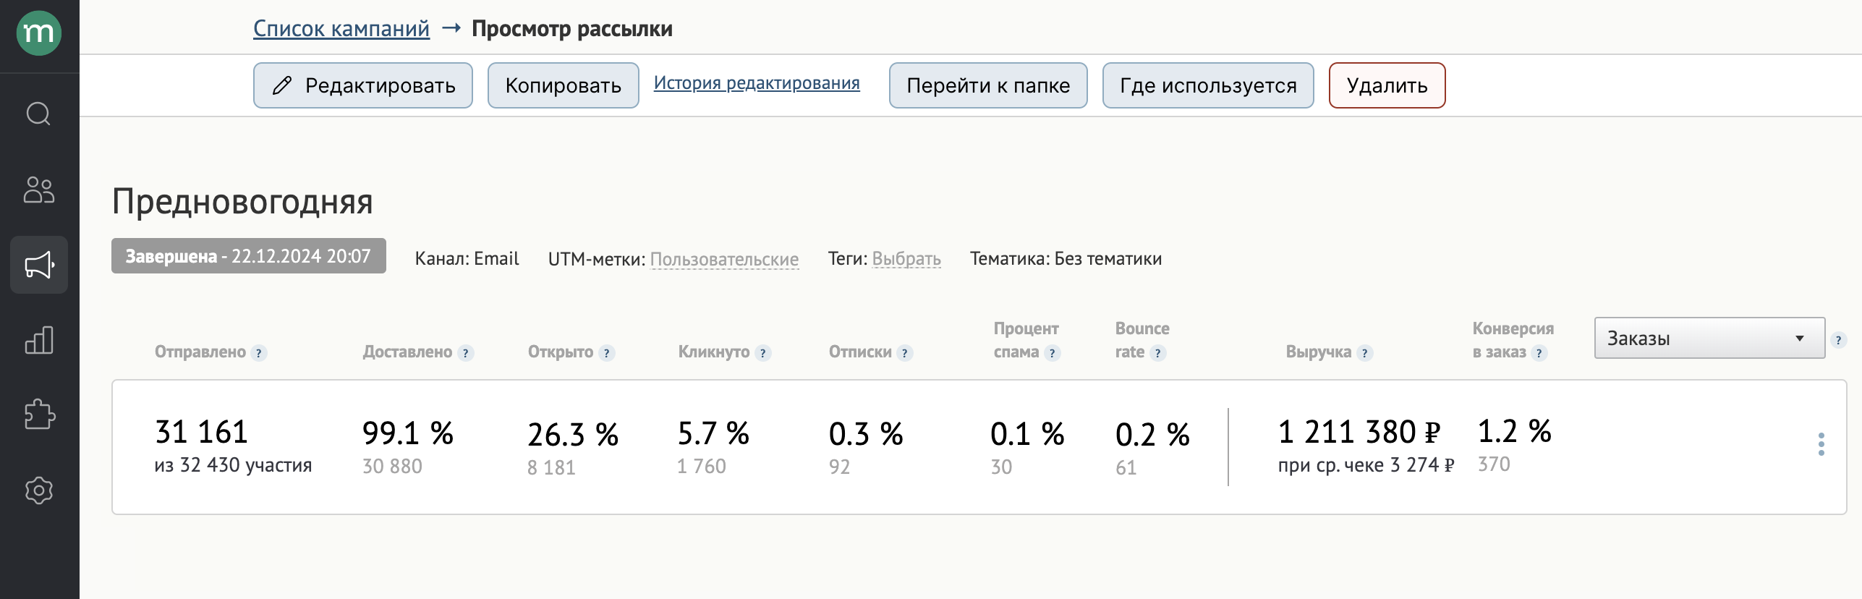Click the Завершена status badge
Screen dimensions: 1862x599
pyautogui.click(x=249, y=256)
